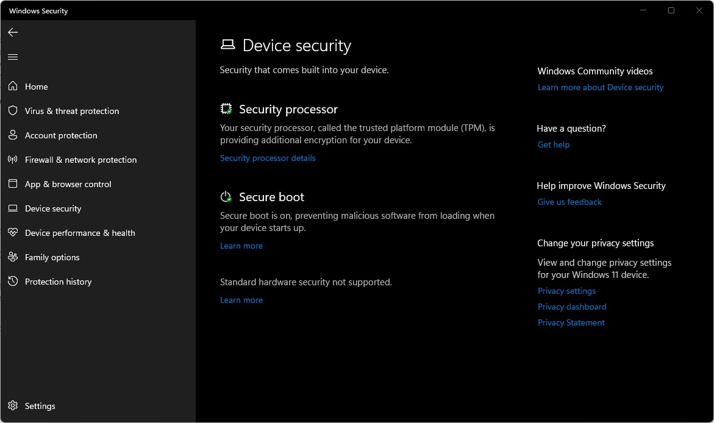Image resolution: width=714 pixels, height=423 pixels.
Task: Click the Settings gear icon
Action: pos(13,405)
